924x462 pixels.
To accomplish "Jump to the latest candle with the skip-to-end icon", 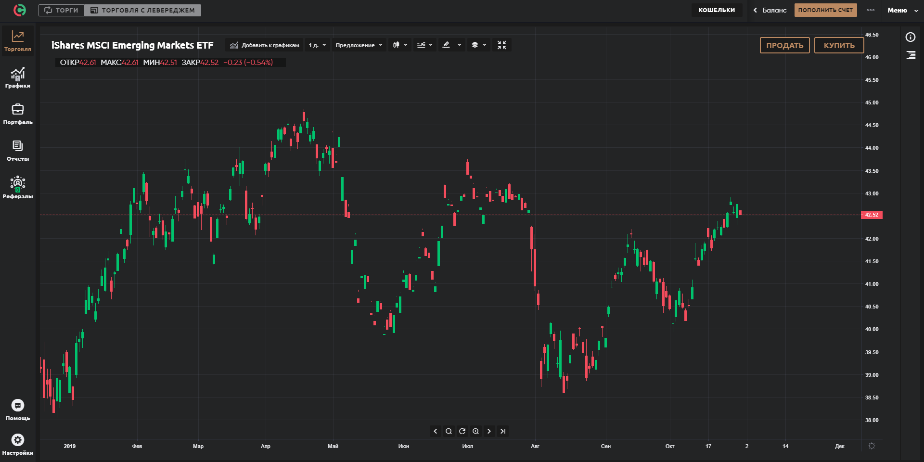I will (x=502, y=431).
